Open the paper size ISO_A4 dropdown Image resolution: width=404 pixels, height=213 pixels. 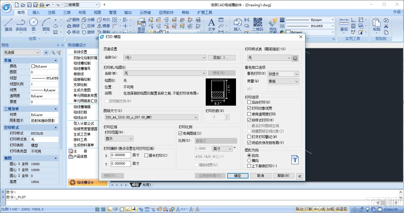(152, 117)
